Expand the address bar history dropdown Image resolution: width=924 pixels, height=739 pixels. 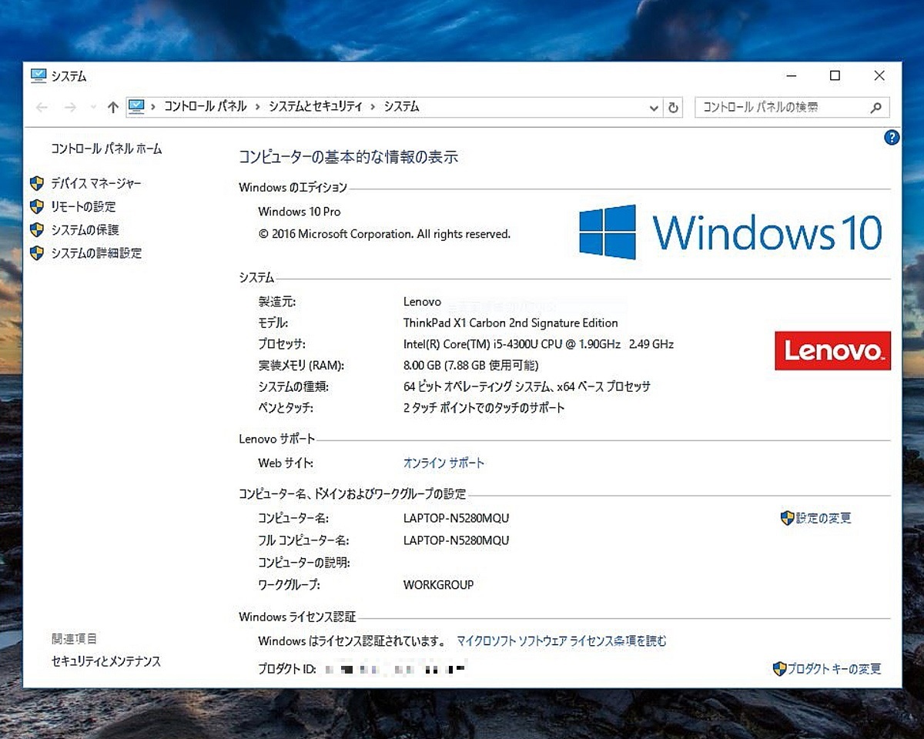point(654,108)
